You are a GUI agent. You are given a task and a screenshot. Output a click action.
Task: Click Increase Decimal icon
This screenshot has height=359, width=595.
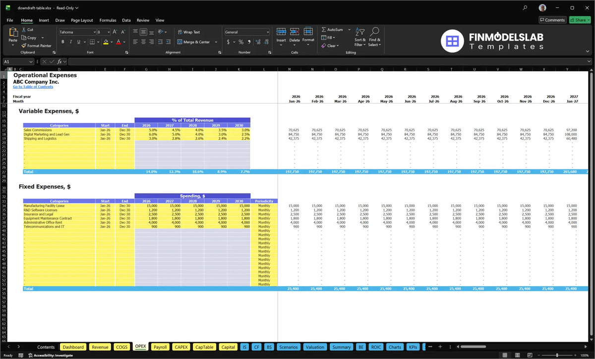tap(257, 42)
